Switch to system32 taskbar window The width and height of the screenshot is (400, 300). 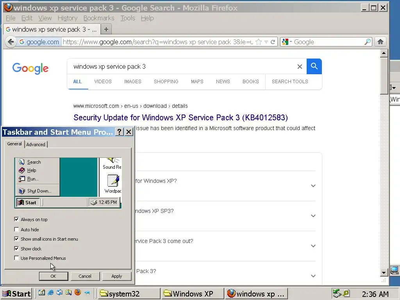[x=128, y=294]
